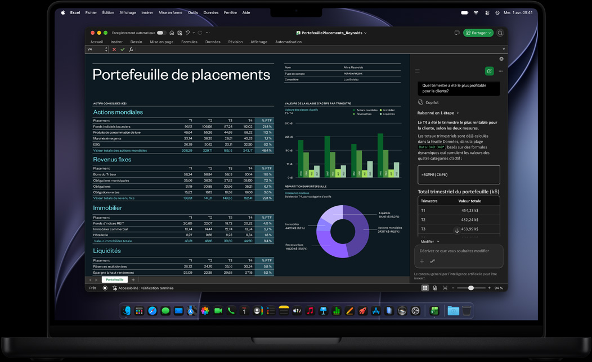Open the Automatisation ribbon tab

(x=289, y=42)
